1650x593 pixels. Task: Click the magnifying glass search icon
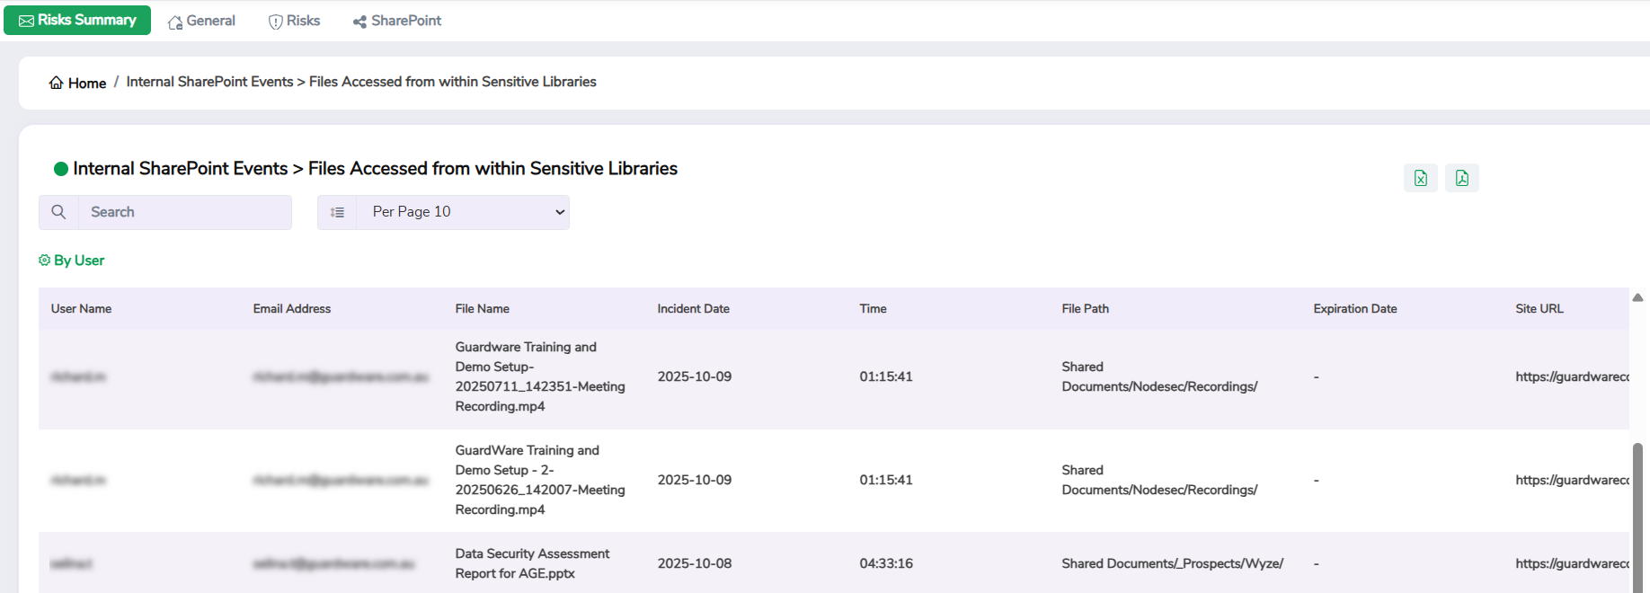pos(58,212)
